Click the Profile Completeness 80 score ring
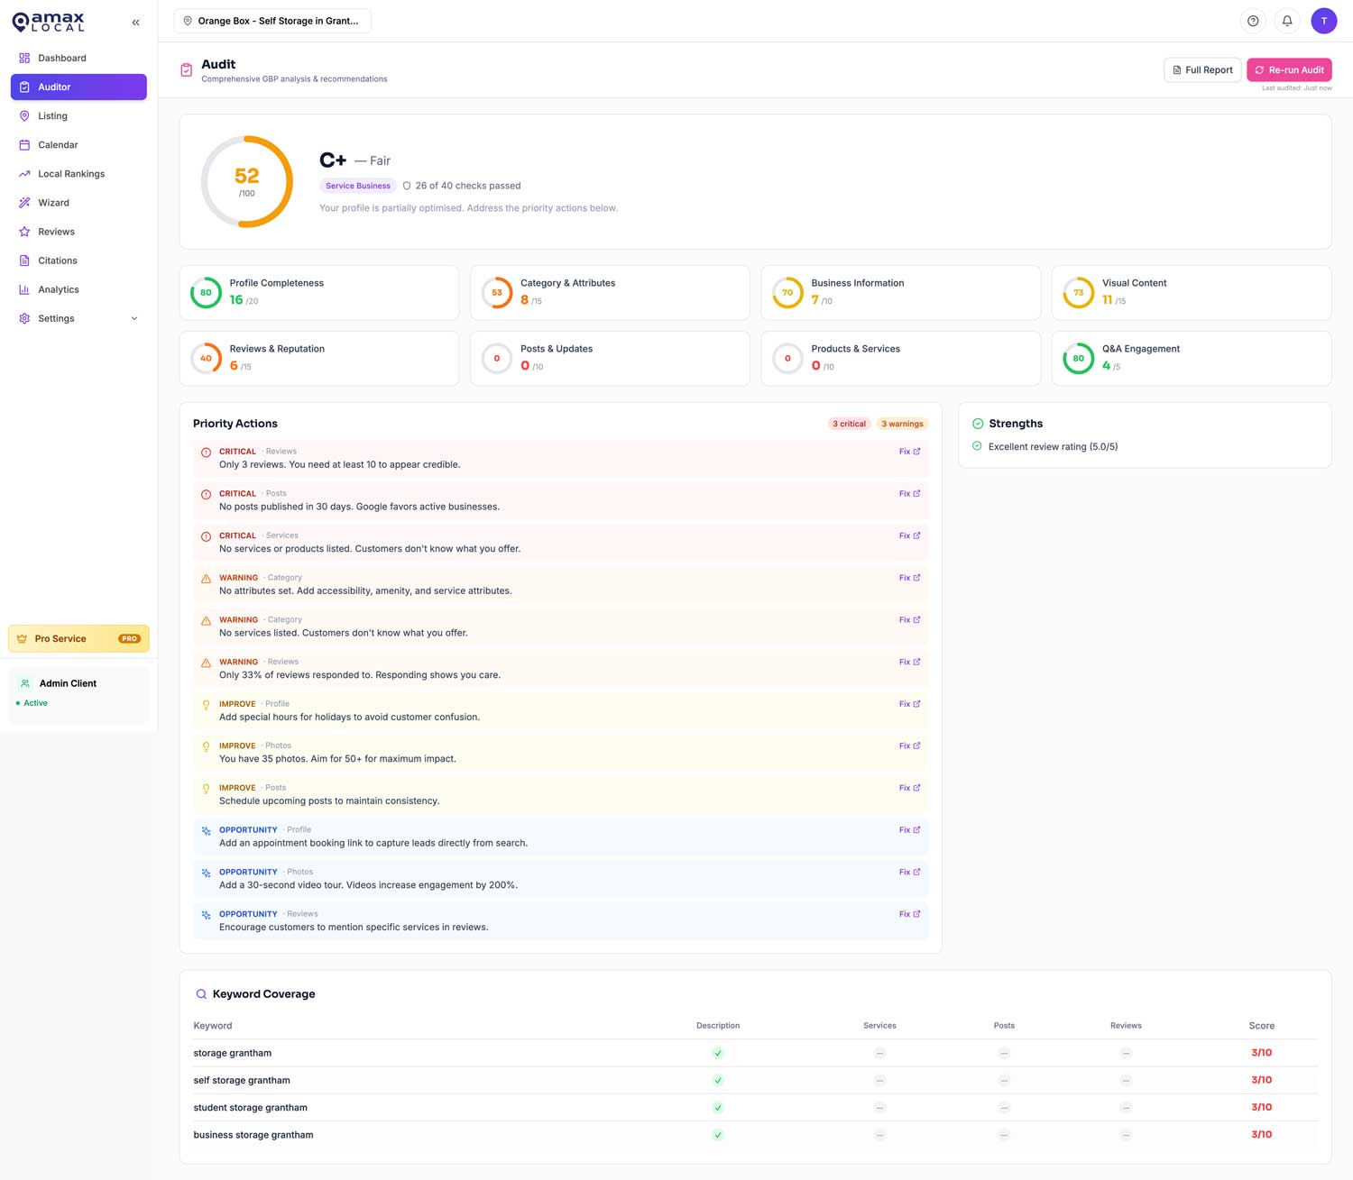1353x1180 pixels. click(206, 292)
